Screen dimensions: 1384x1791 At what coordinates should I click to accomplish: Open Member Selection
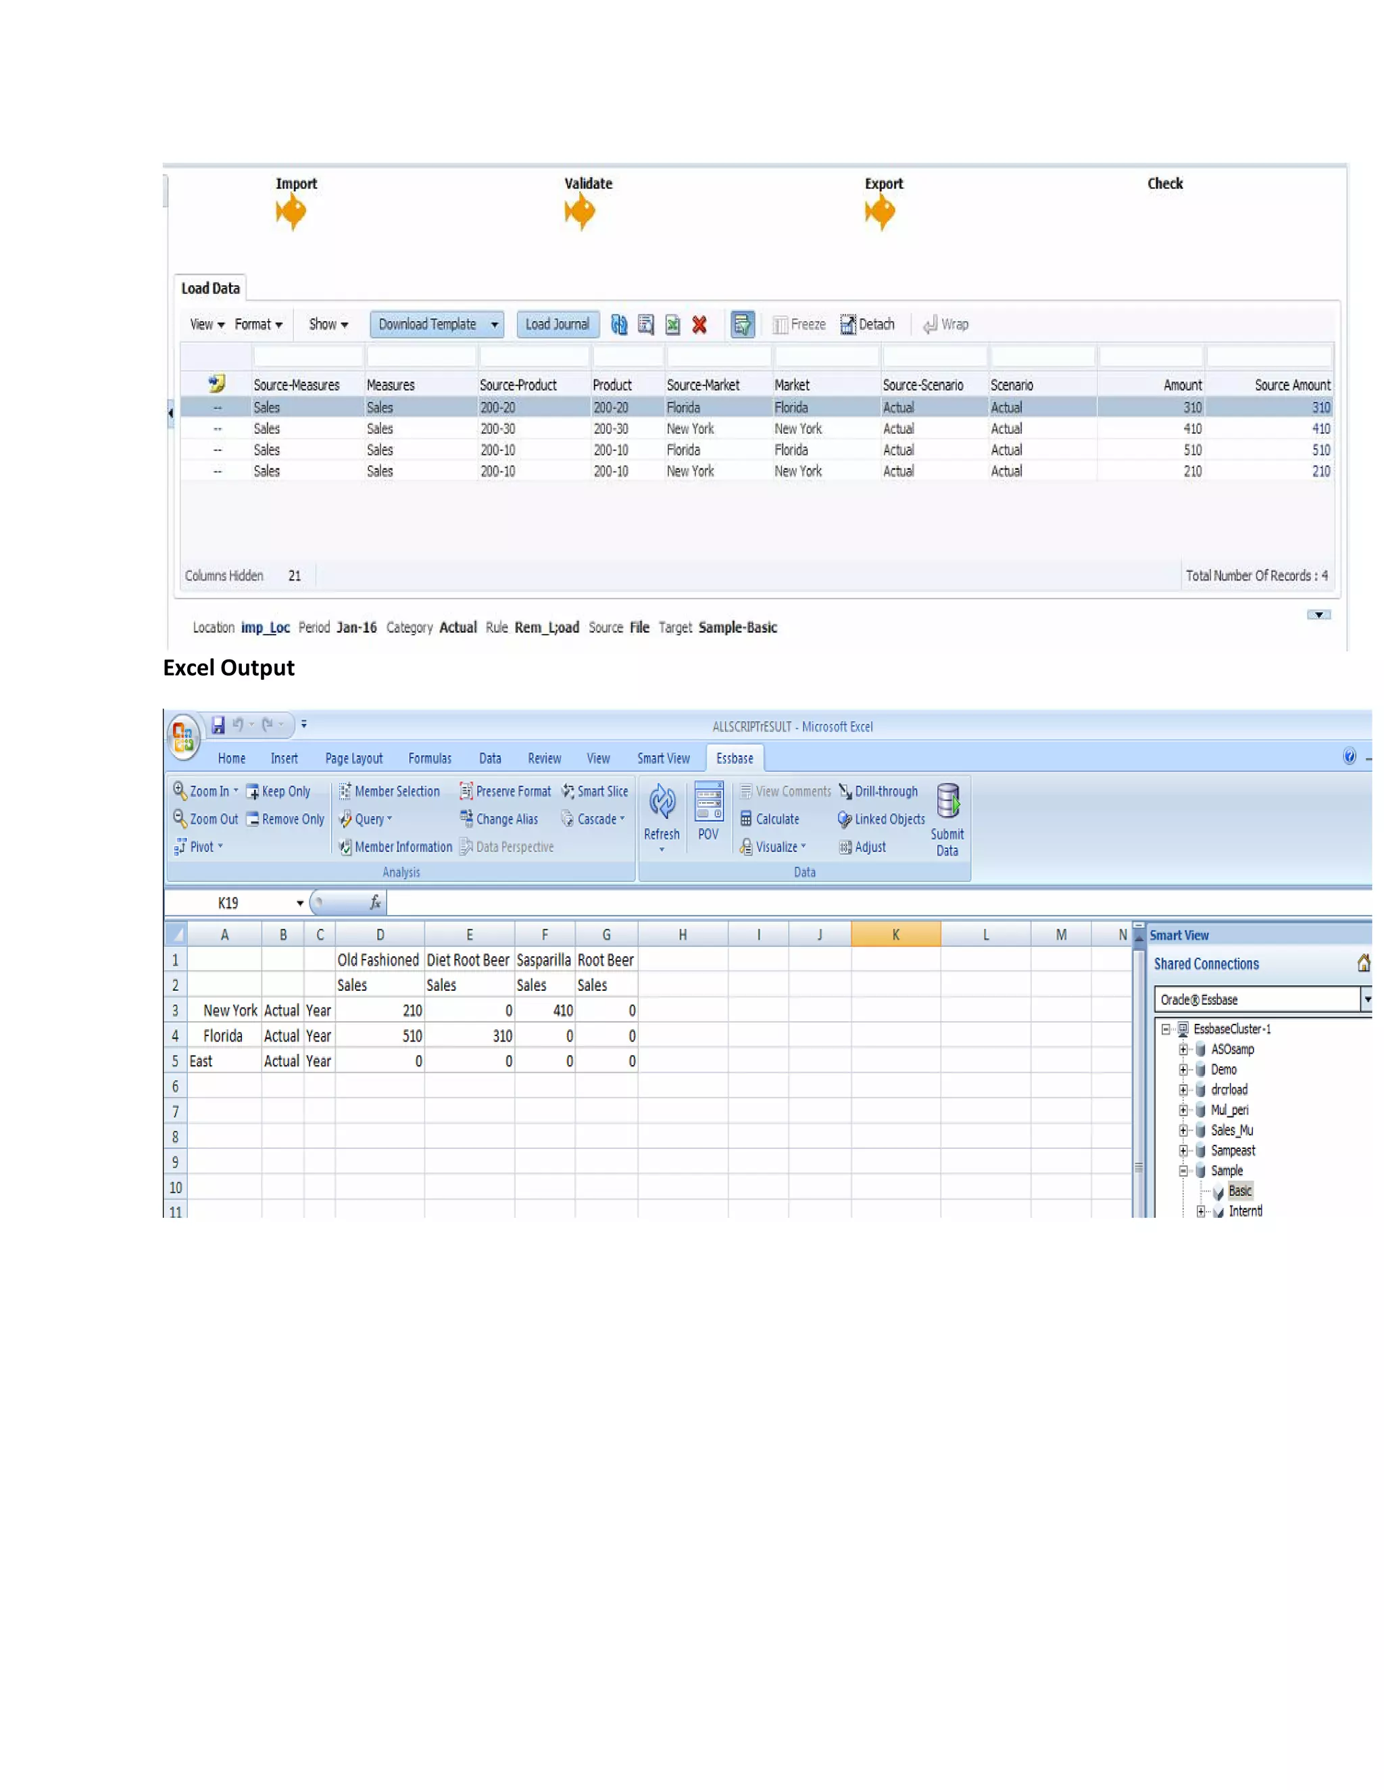pyautogui.click(x=389, y=791)
